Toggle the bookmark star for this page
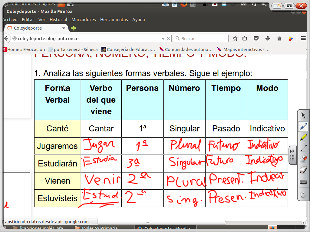The width and height of the screenshot is (310, 232). click(x=235, y=38)
